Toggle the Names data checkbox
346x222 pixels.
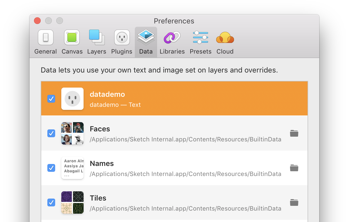pos(51,168)
